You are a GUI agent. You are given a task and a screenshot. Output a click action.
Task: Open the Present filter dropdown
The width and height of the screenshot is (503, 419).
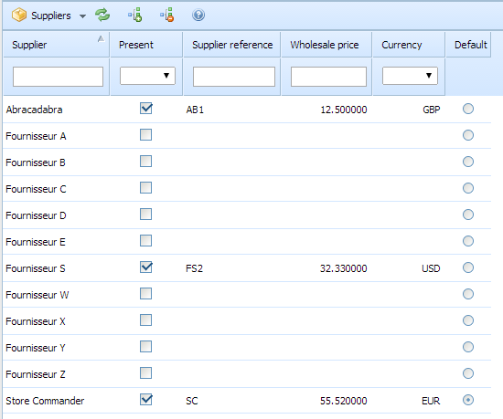point(147,76)
